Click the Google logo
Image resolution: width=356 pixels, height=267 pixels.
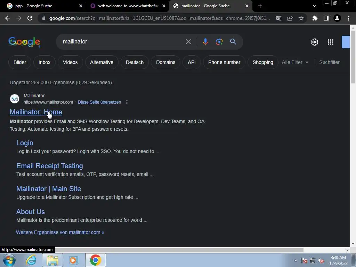24,42
